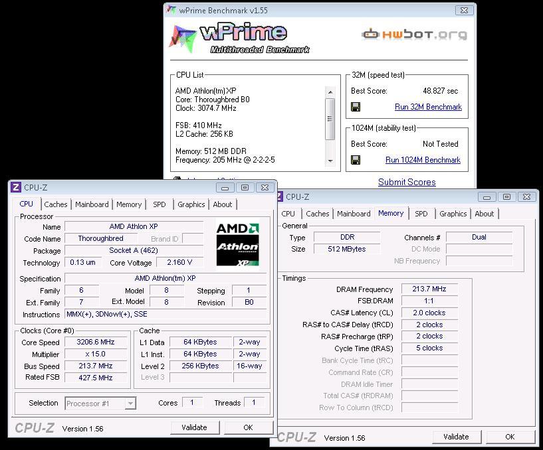The width and height of the screenshot is (543, 450).
Task: Open Graphics tab in left CPU-Z window
Action: (x=191, y=204)
